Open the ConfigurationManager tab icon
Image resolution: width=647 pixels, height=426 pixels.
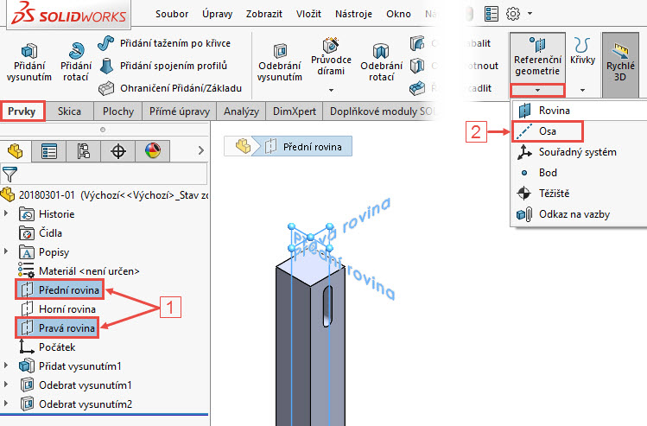pyautogui.click(x=83, y=151)
